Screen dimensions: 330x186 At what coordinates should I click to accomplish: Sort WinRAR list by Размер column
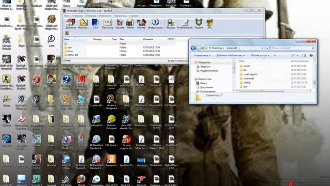tap(97, 39)
